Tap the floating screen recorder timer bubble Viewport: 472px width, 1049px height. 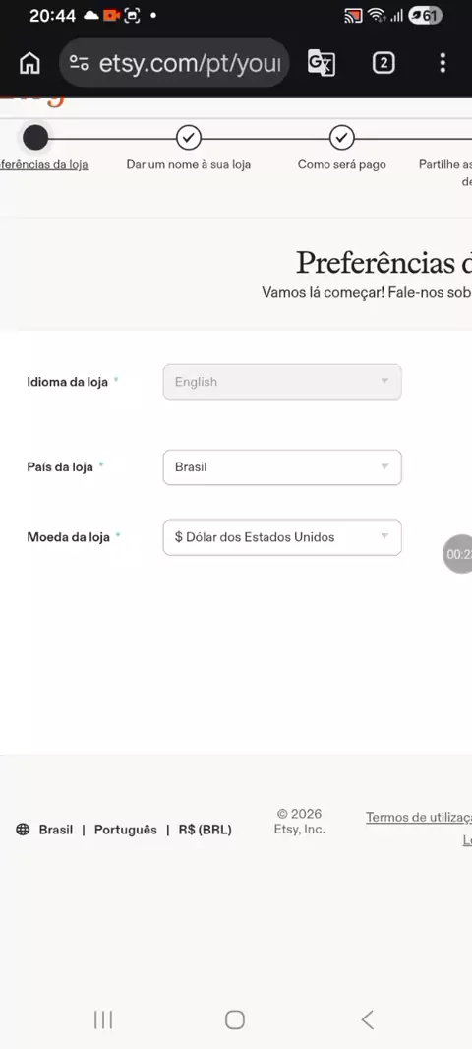pos(458,554)
